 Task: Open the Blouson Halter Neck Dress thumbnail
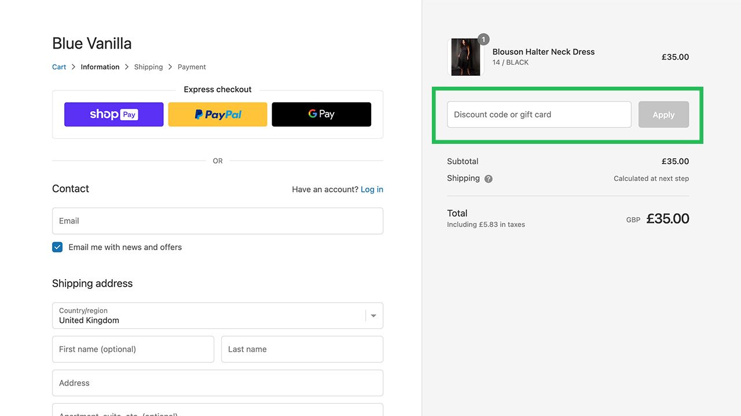[x=465, y=57]
